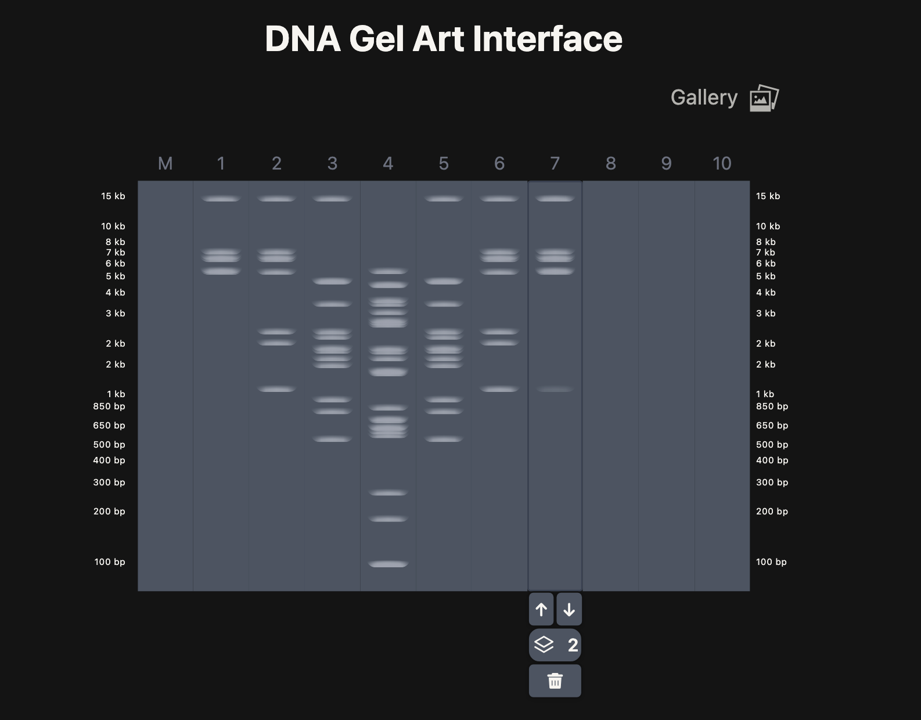The image size is (921, 720).
Task: Click lane 4 column header
Action: (388, 164)
